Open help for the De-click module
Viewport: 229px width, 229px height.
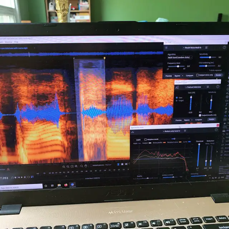pyautogui.click(x=224, y=47)
